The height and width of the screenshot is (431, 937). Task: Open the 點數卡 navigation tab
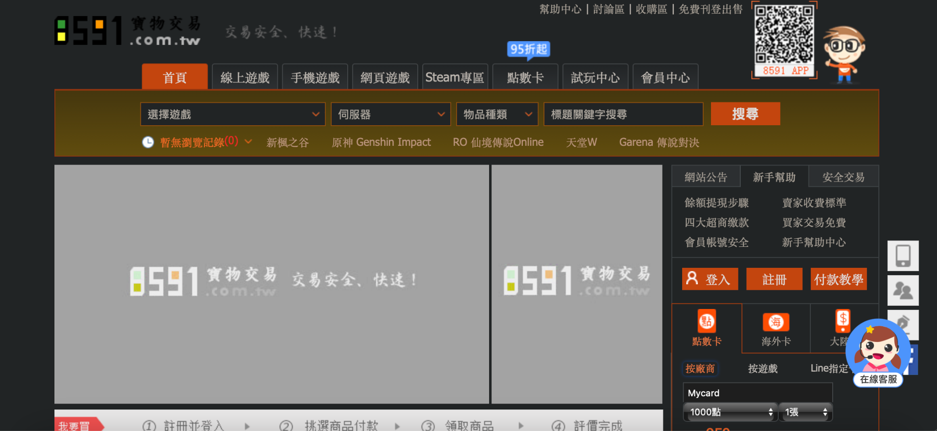tap(525, 77)
